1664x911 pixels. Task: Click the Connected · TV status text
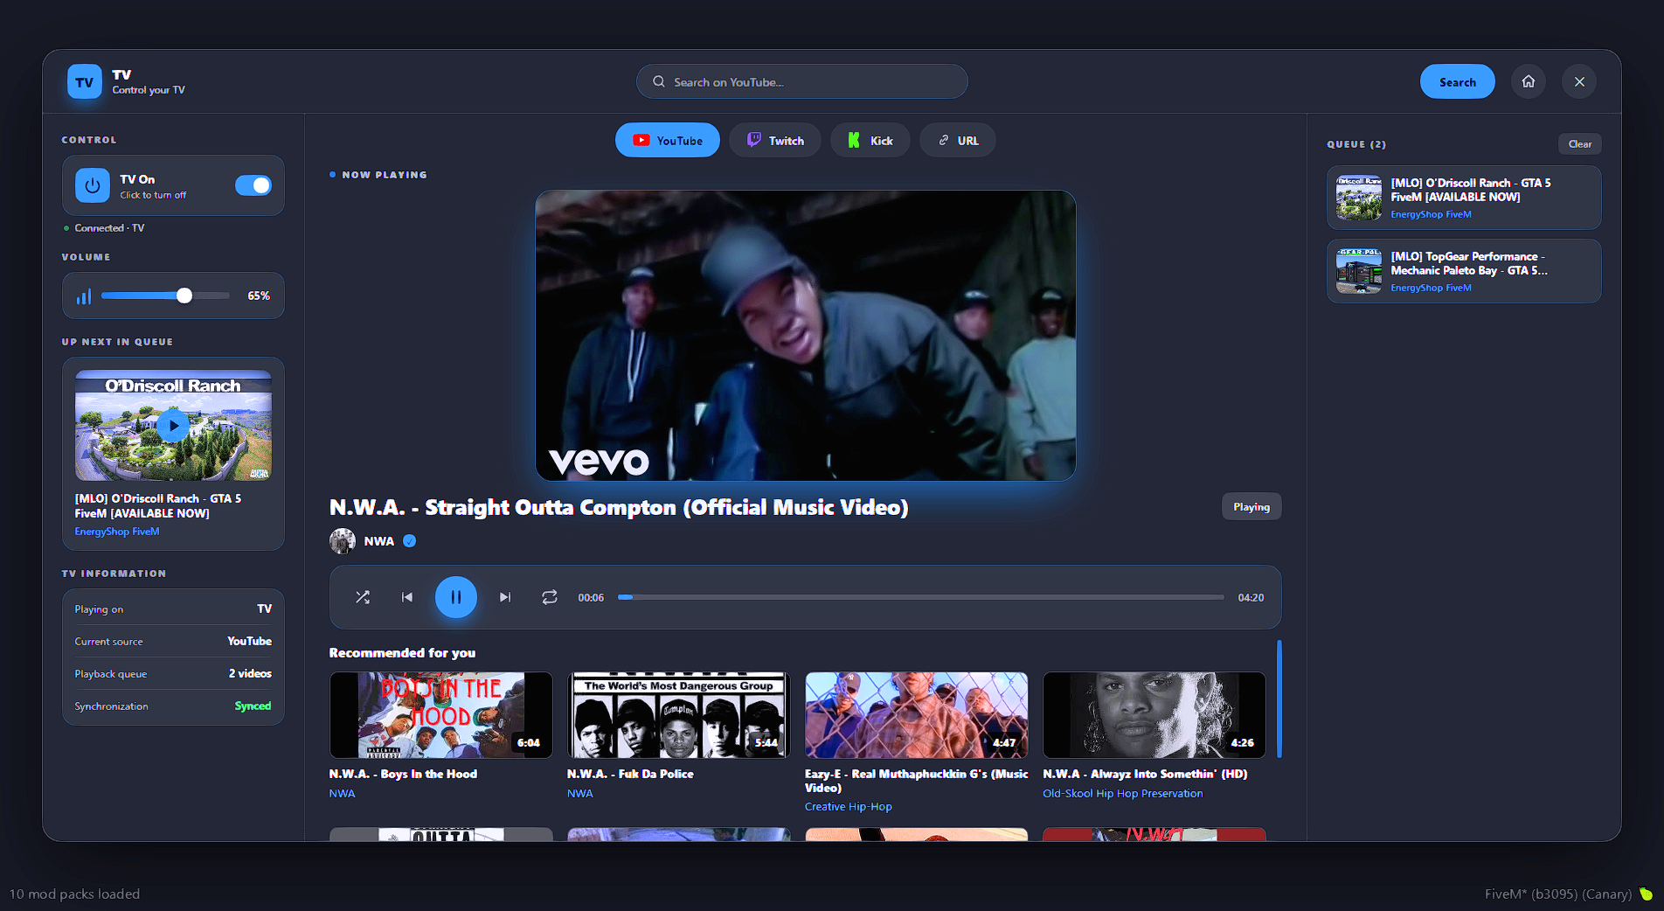(x=109, y=228)
